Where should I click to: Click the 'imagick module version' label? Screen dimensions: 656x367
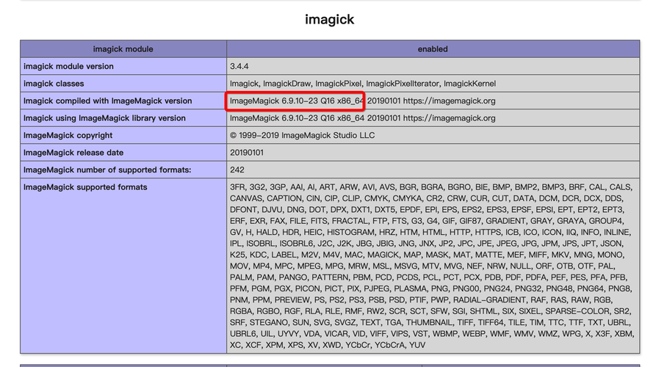pyautogui.click(x=68, y=67)
